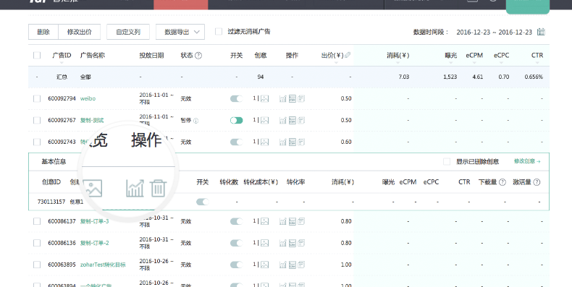This screenshot has height=287, width=572.
Task: Select checkbox for ad 600092794
Action: pos(37,99)
